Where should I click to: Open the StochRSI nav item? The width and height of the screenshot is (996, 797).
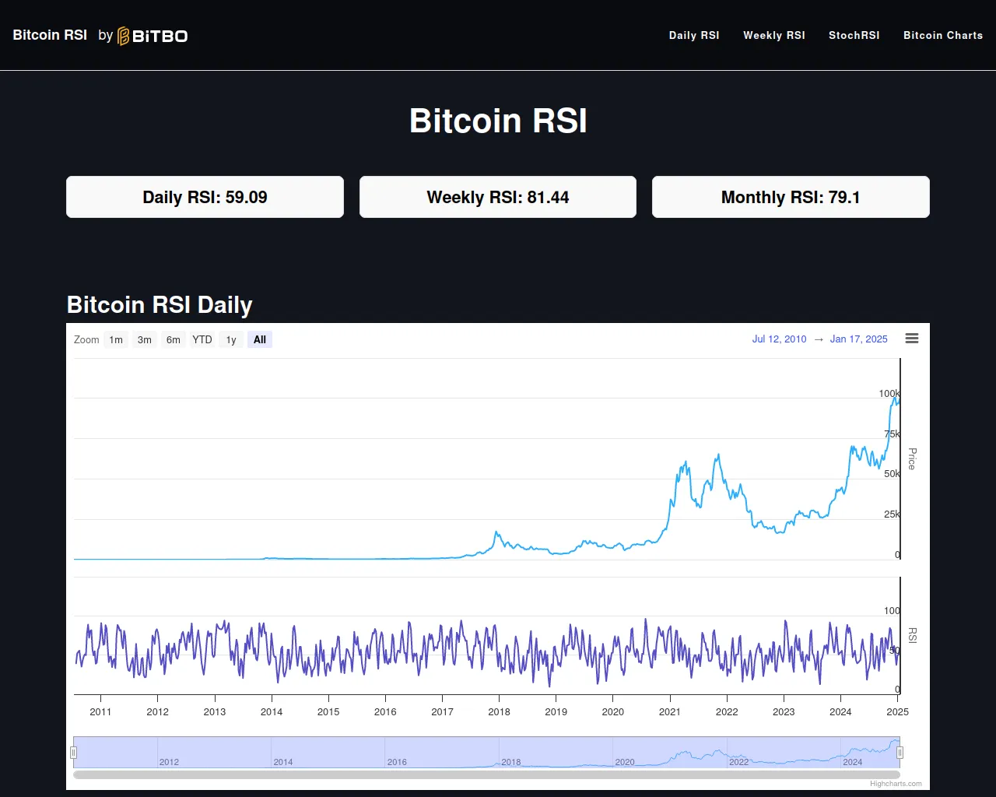coord(854,35)
